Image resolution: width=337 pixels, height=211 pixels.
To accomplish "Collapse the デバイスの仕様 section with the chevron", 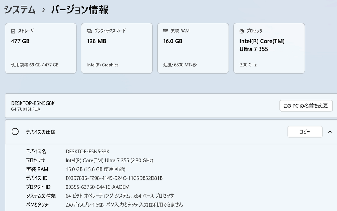I will 330,131.
